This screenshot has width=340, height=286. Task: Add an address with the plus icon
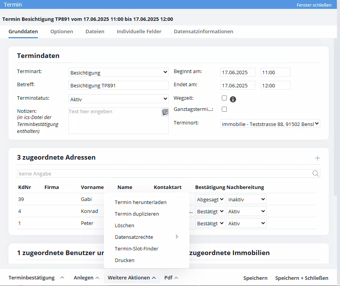pyautogui.click(x=317, y=158)
